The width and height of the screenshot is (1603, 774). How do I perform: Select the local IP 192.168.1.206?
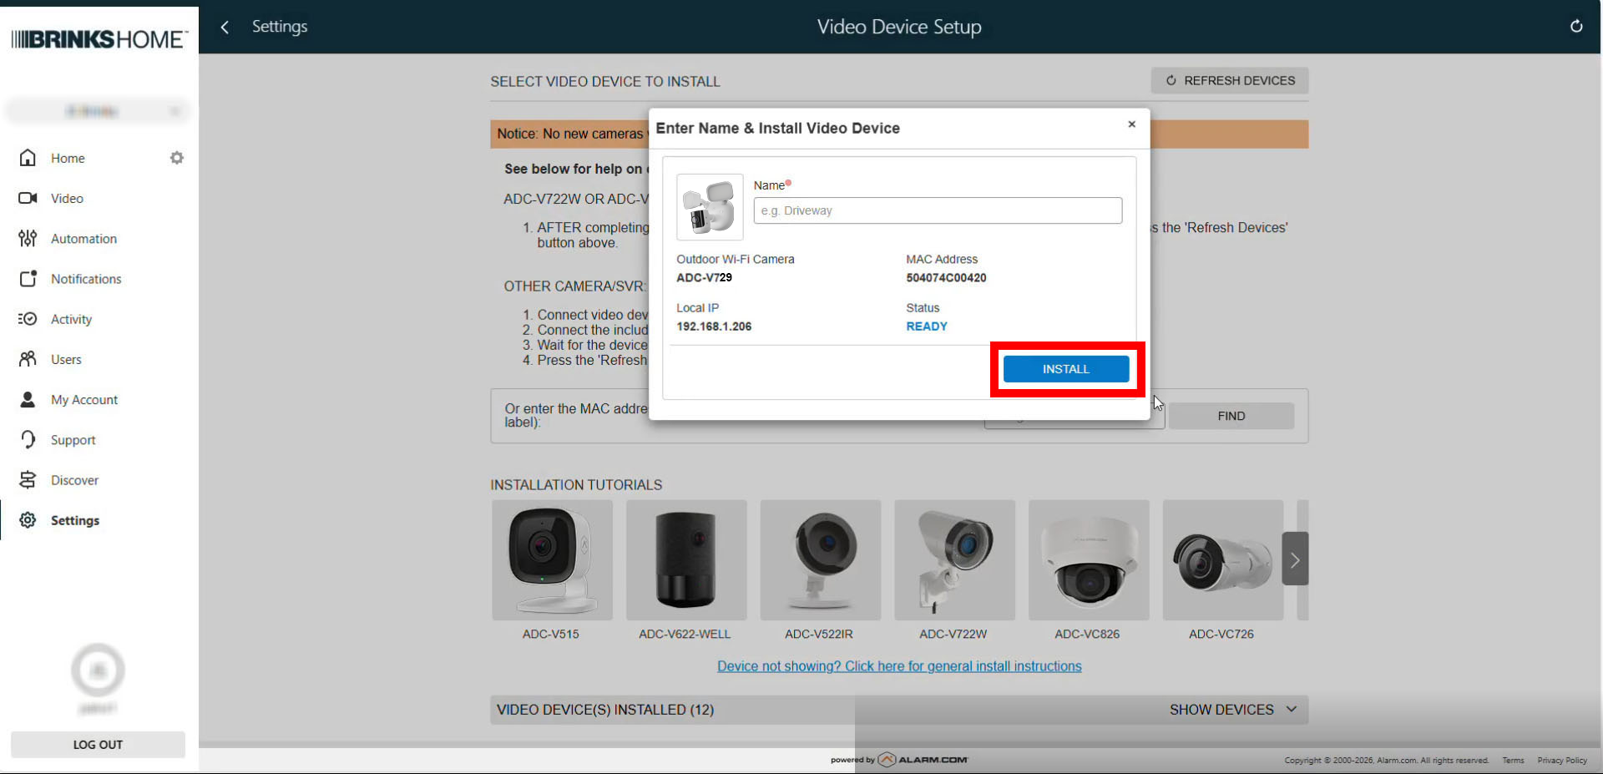(x=714, y=326)
